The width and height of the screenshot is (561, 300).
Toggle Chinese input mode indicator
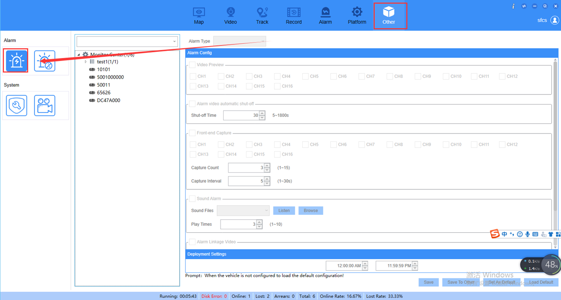[504, 234]
